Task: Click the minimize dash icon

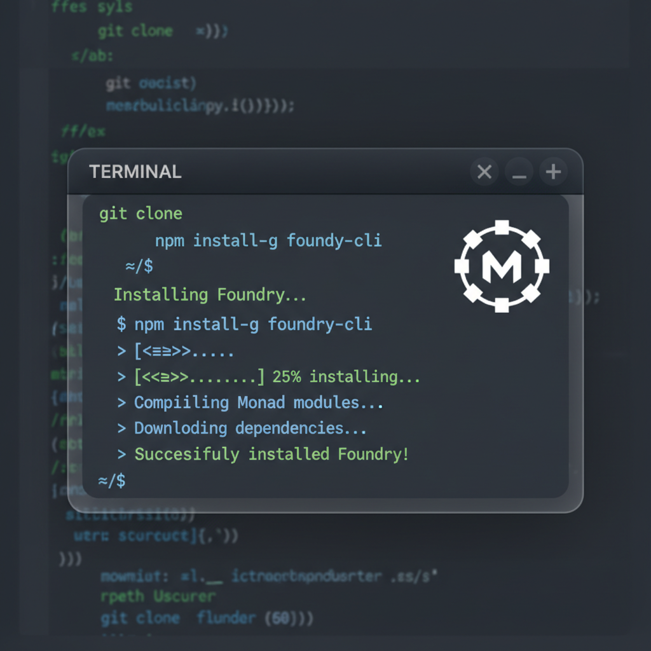Action: pos(518,172)
